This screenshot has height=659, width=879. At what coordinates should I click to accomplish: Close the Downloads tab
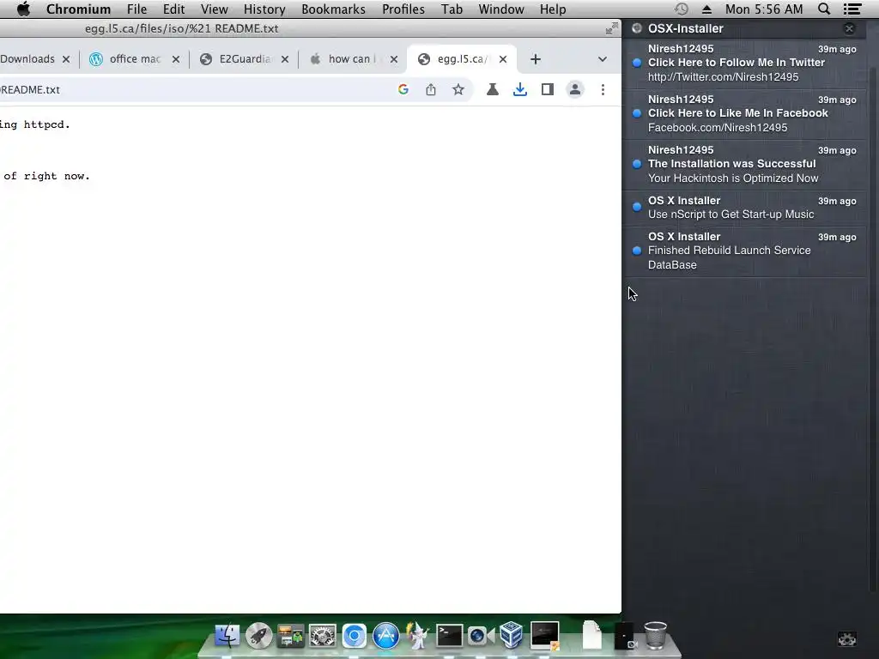(x=66, y=59)
